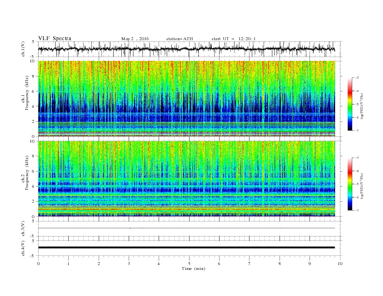383x296 pixels.
Task: Click the "-7" label on ch.2 colorbar
Action: point(357,210)
